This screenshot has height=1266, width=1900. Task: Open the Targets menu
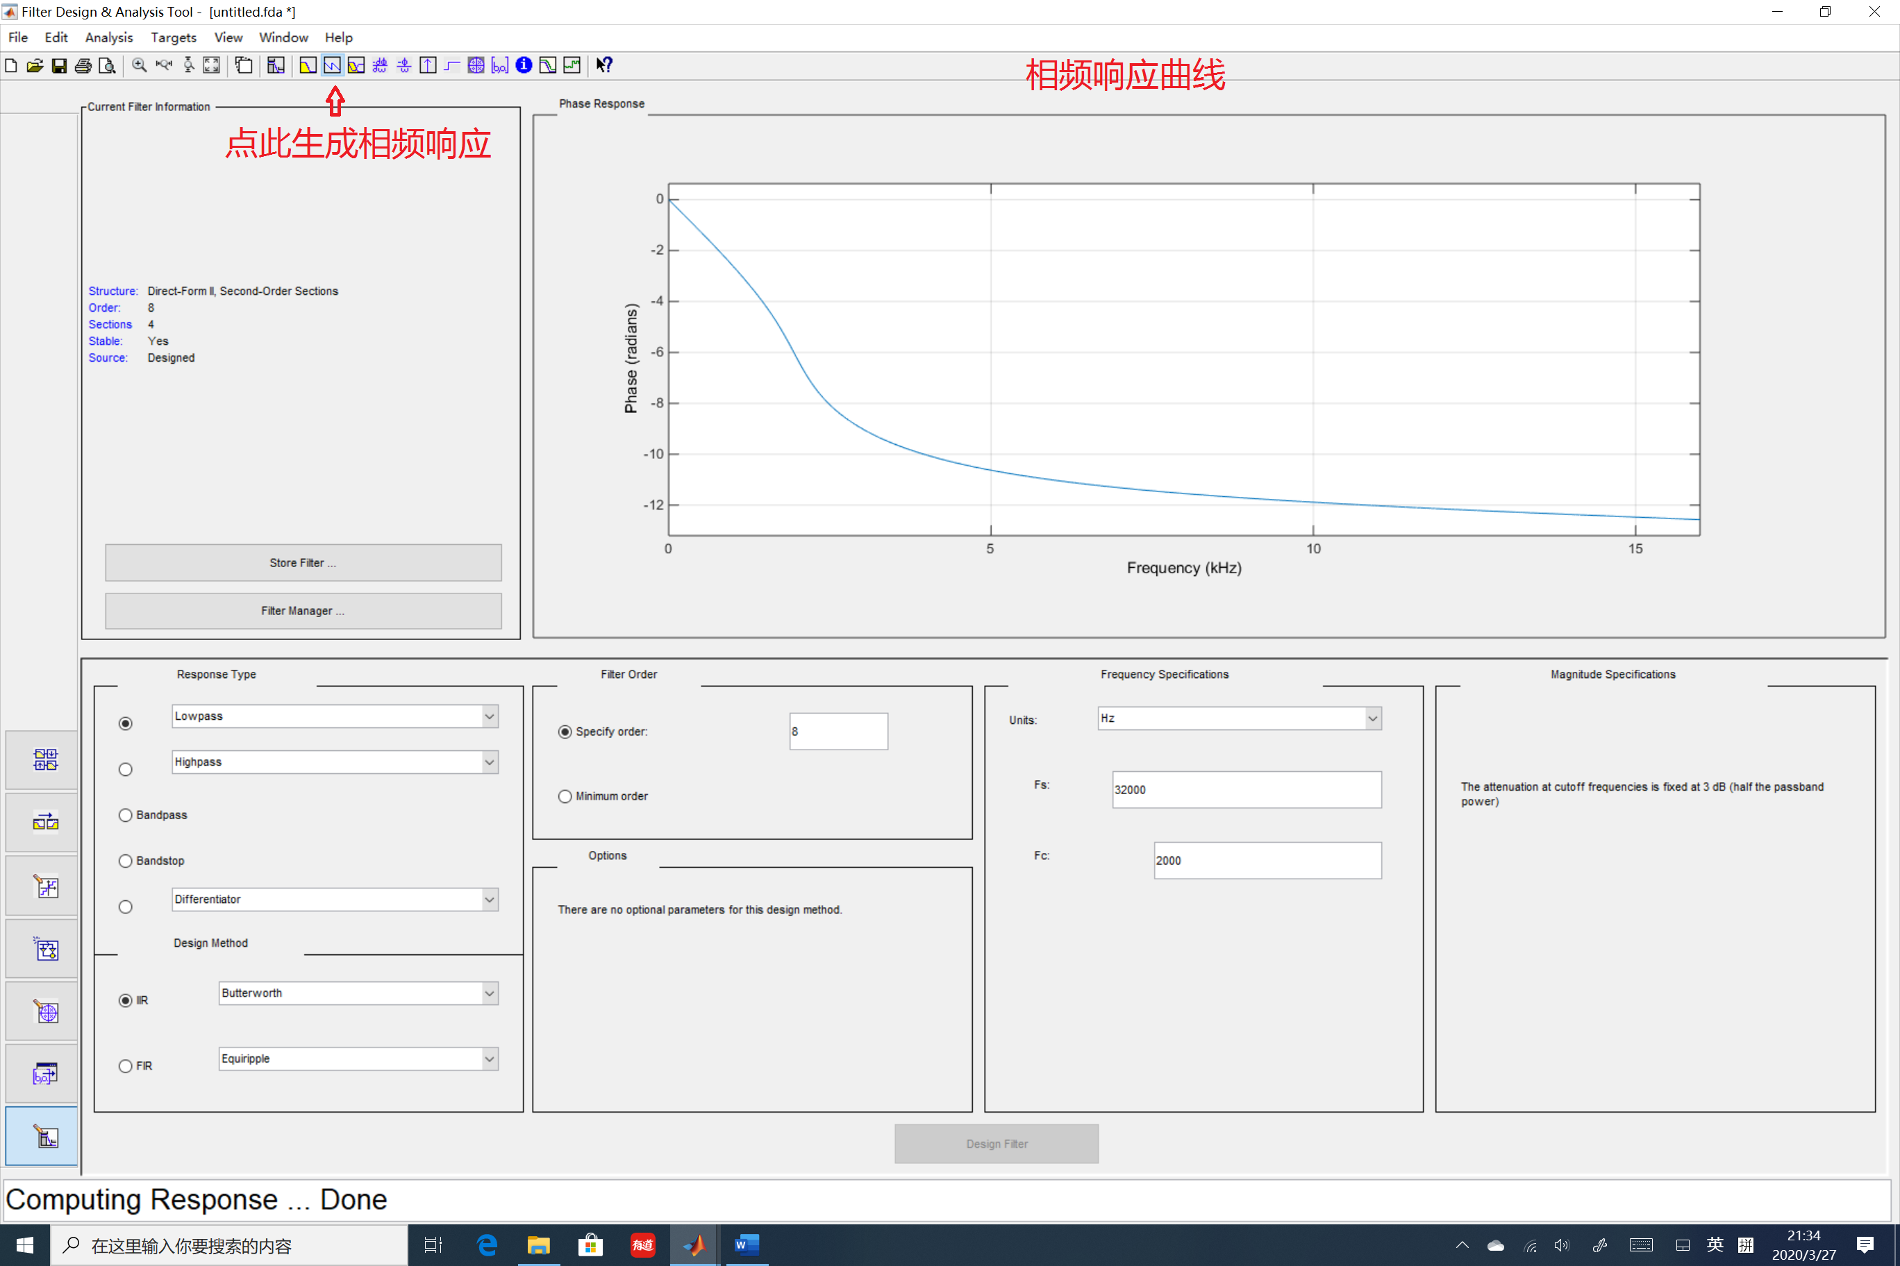(x=173, y=37)
